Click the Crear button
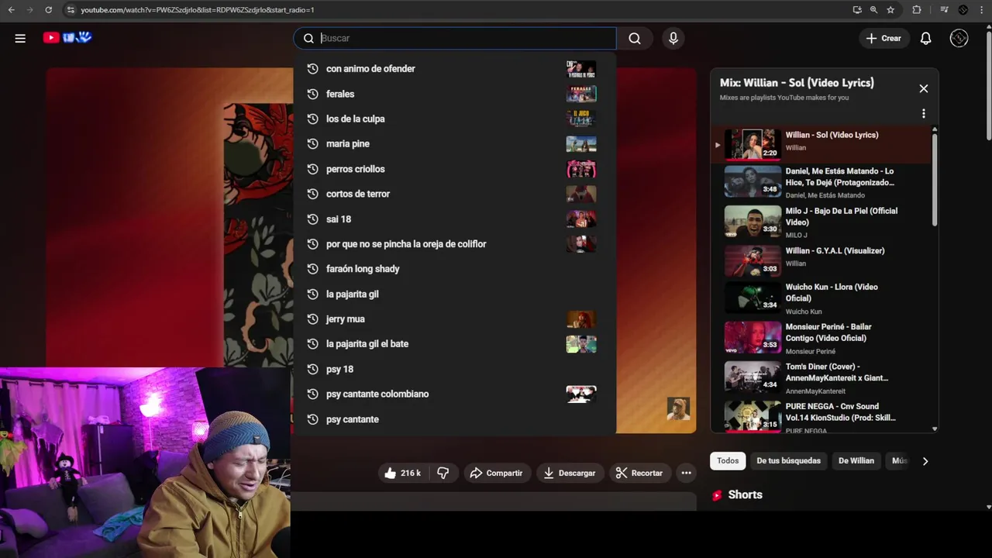This screenshot has width=992, height=558. [883, 38]
